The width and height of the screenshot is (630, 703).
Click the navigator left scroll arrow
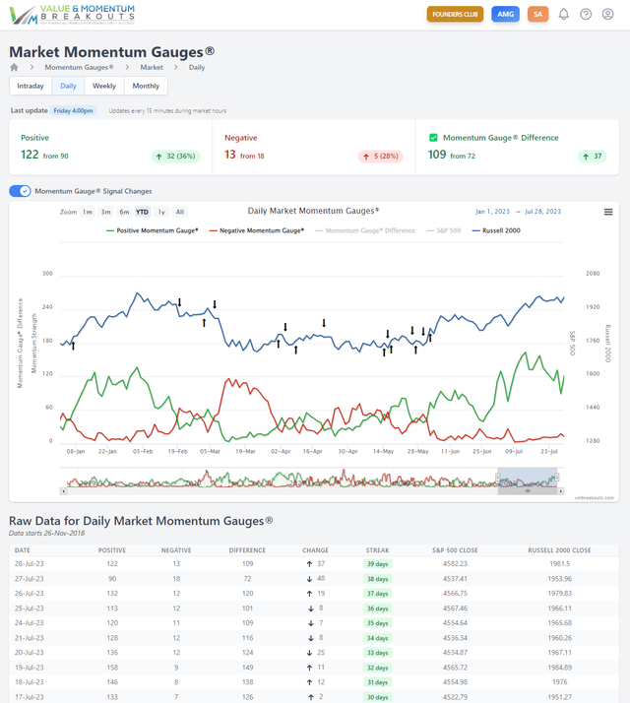pyautogui.click(x=63, y=491)
